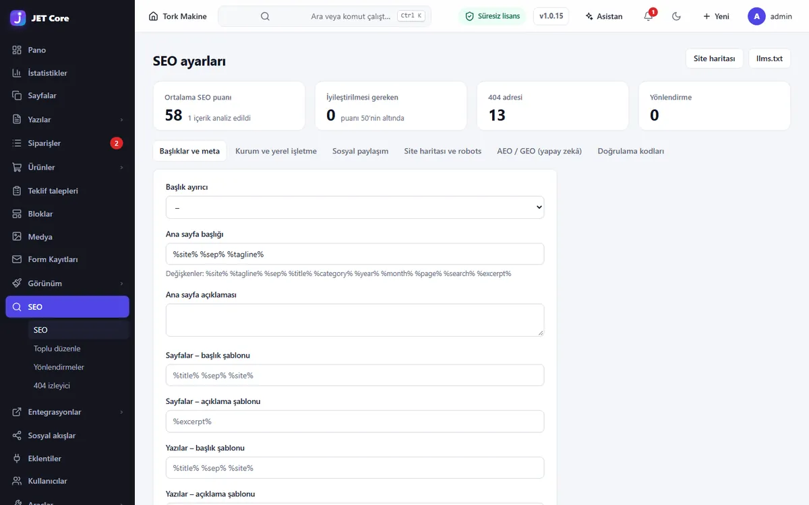This screenshot has height=505, width=809.
Task: Click the Site haritası button
Action: coord(714,59)
